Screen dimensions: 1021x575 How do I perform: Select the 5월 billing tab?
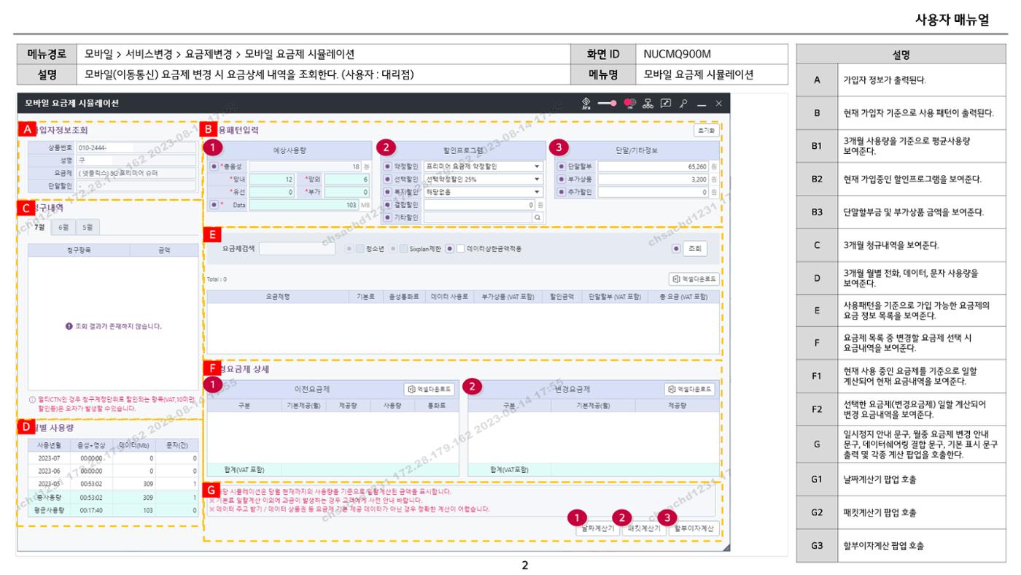click(87, 228)
